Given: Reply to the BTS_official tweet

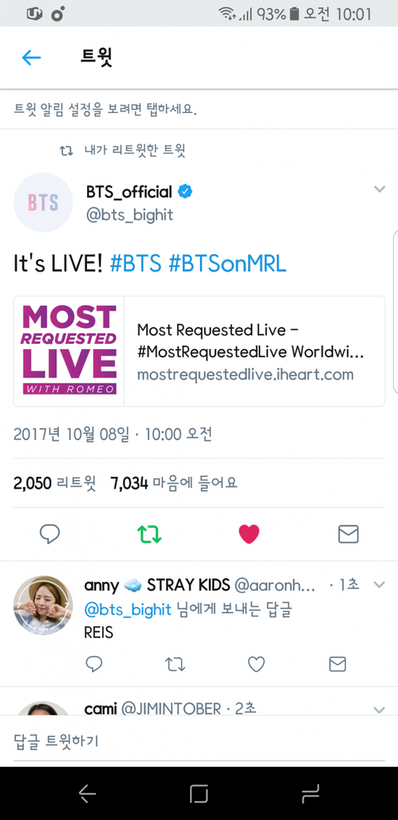Looking at the screenshot, I should click(50, 534).
